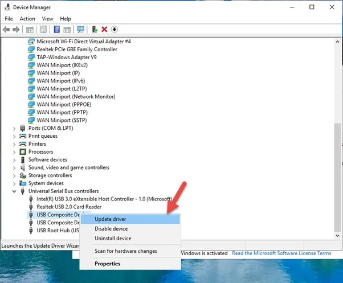Click the blue Help question mark icon
Viewport: 343px width, 283px height.
56,29
